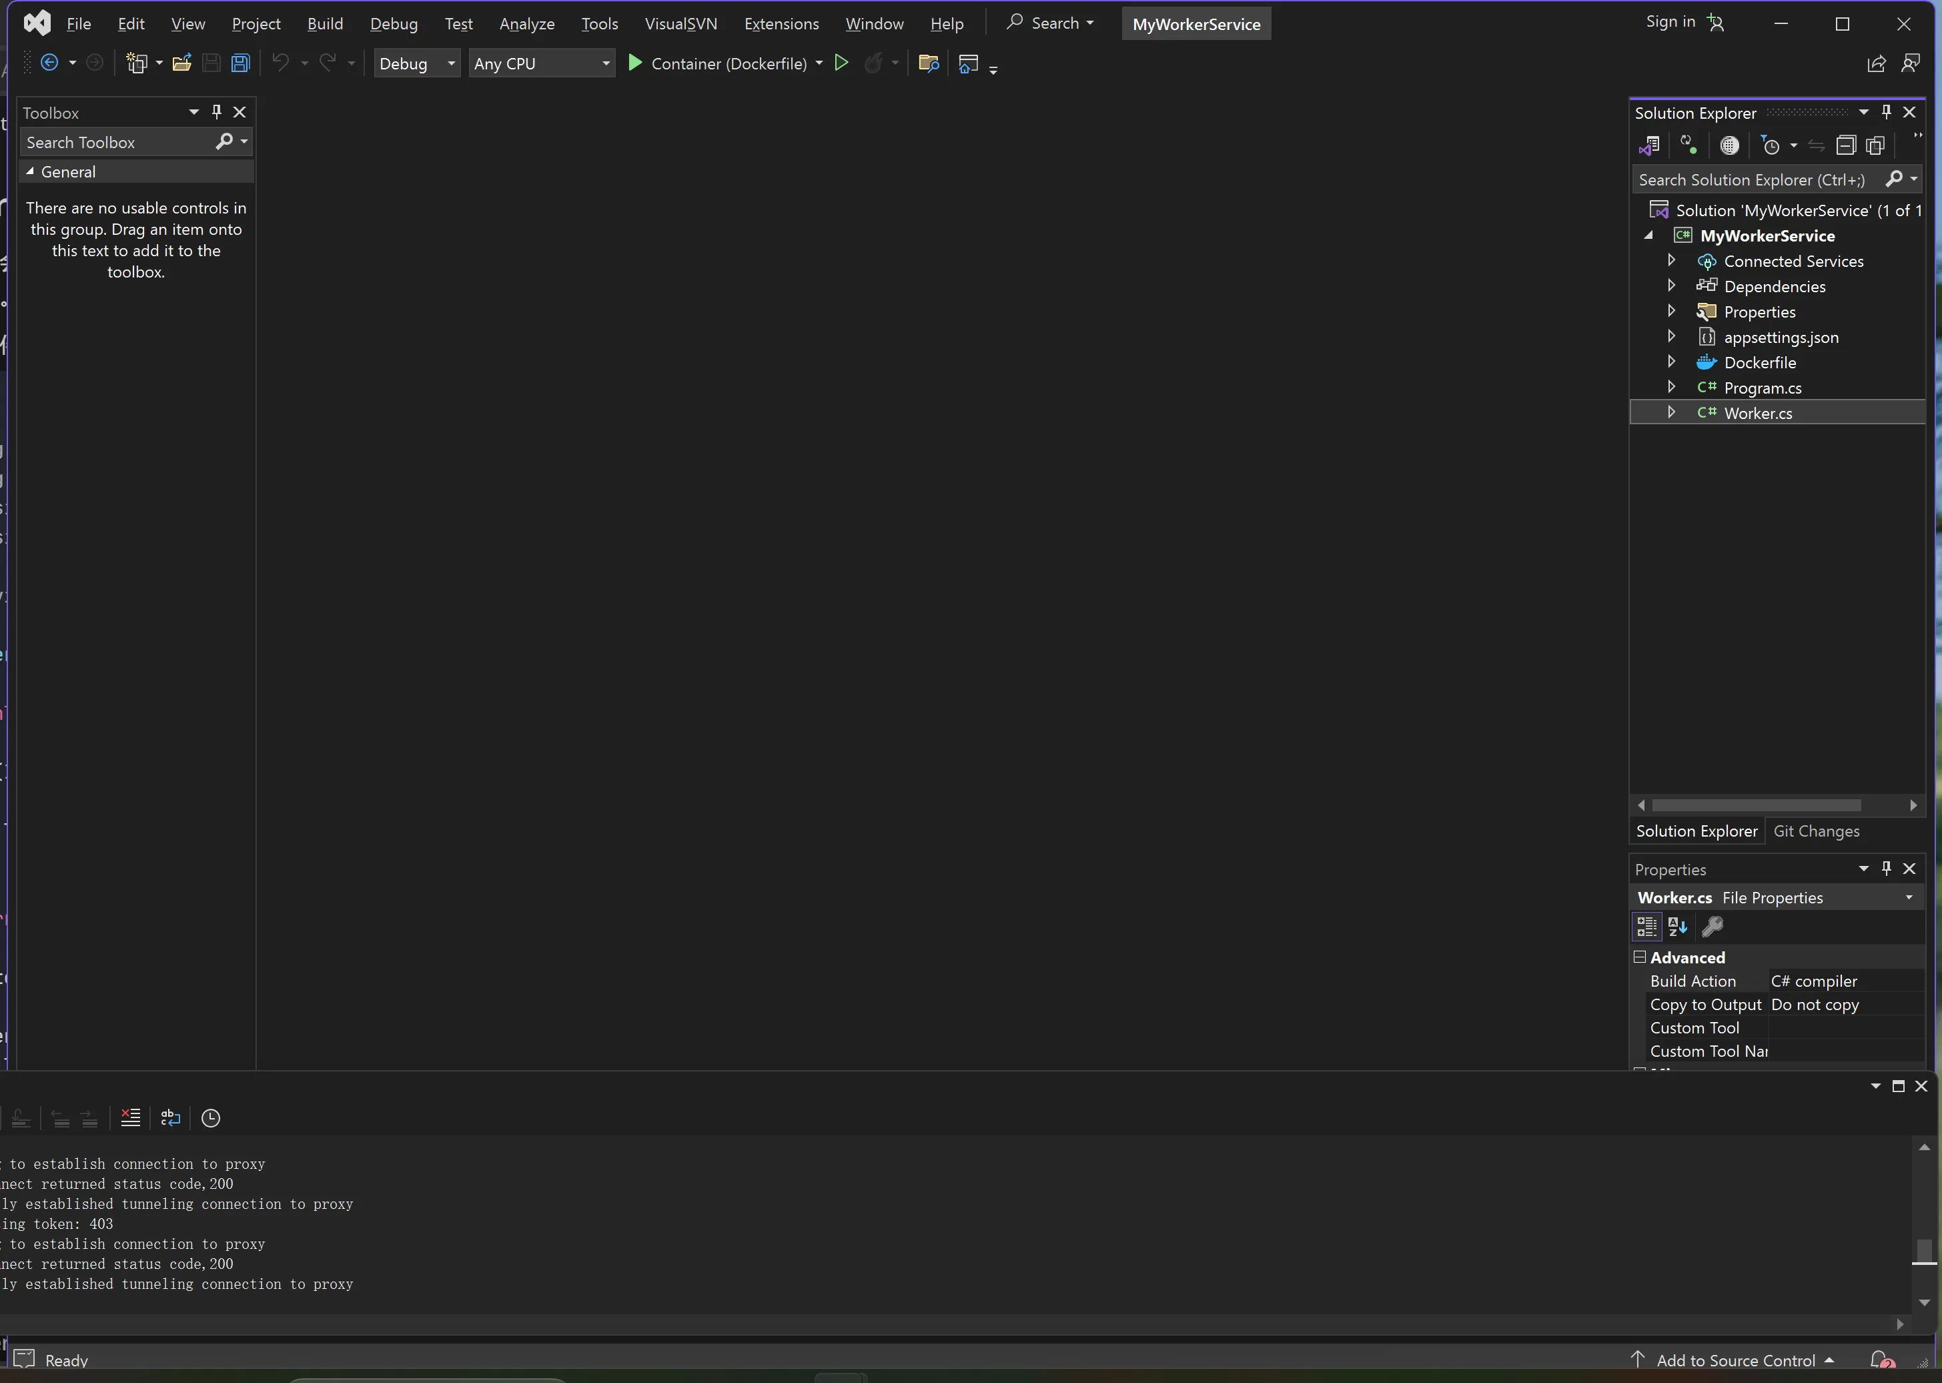Toggle word wrap in the Output pane
The image size is (1942, 1383).
(170, 1117)
